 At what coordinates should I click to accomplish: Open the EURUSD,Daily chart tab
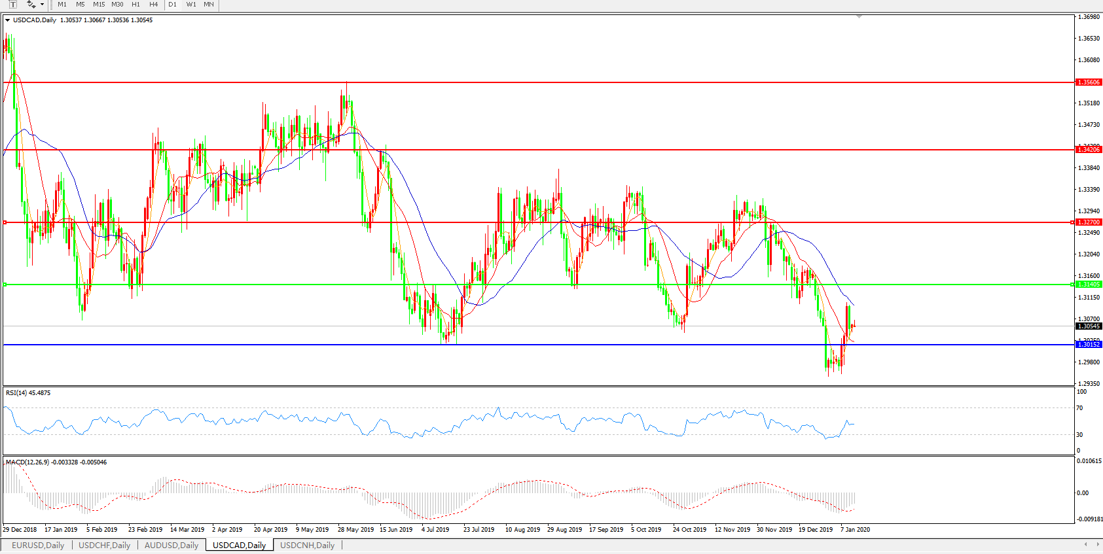coord(38,545)
